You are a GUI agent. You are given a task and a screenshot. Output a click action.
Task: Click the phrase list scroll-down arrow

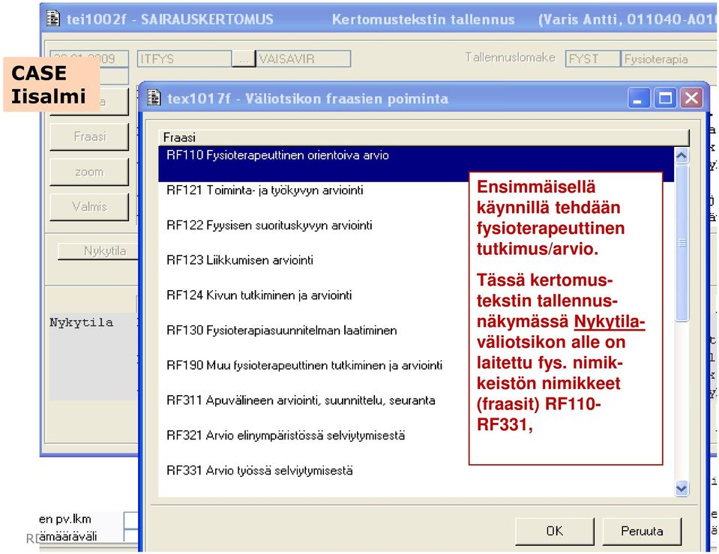tap(682, 489)
